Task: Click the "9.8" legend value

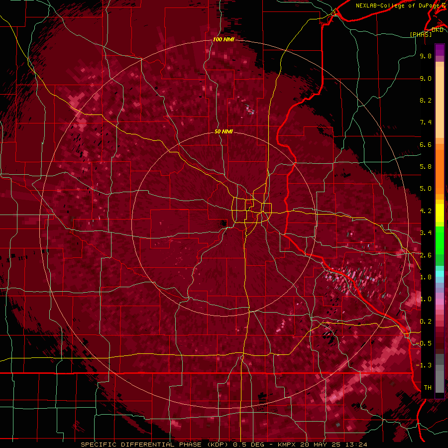Action: tap(426, 56)
